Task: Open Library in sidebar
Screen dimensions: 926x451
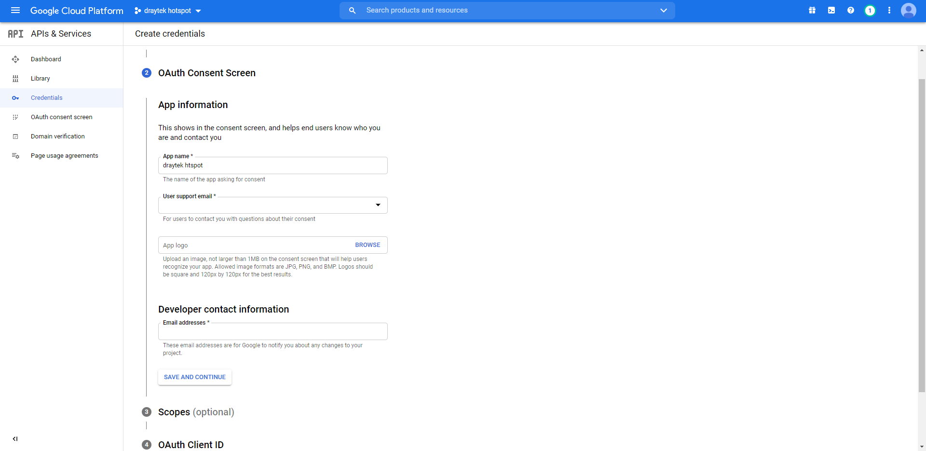Action: (41, 79)
